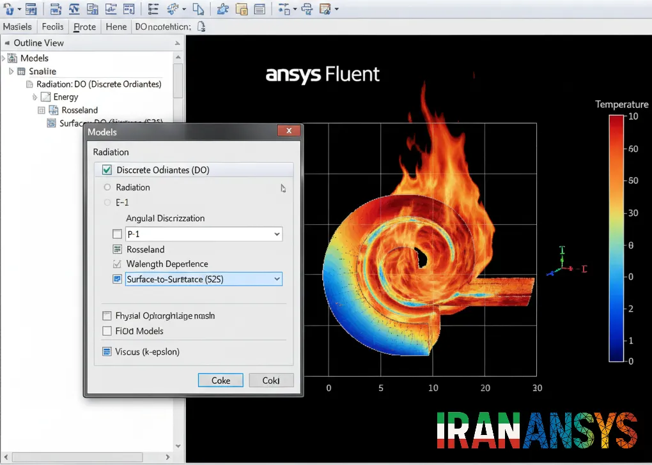Click the text list window toolbar icon
The image size is (652, 465).
click(x=260, y=8)
